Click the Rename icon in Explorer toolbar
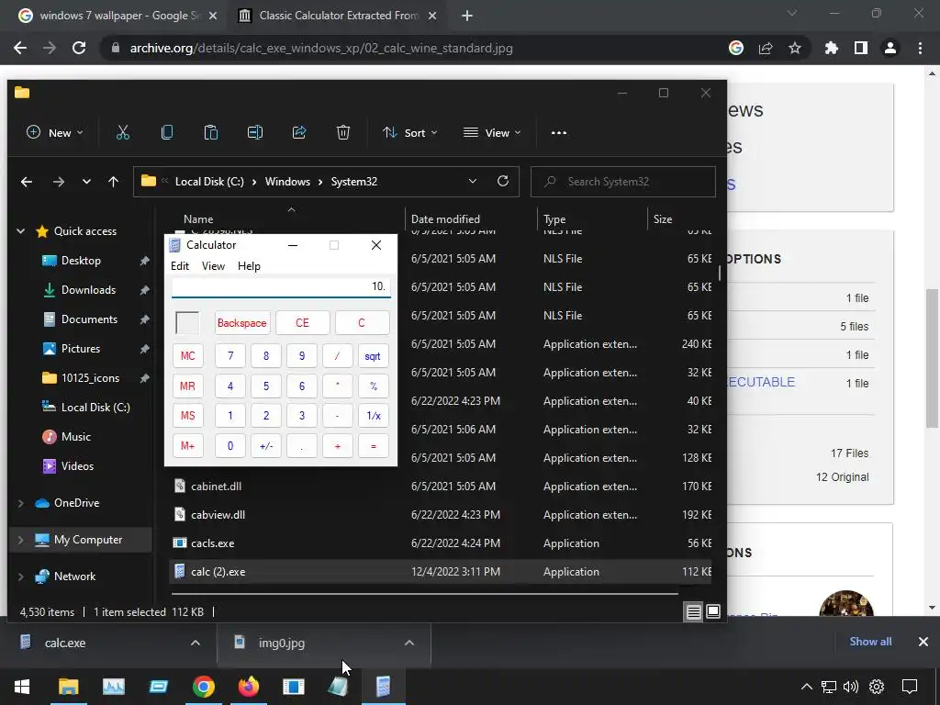Viewport: 940px width, 705px height. pyautogui.click(x=255, y=132)
